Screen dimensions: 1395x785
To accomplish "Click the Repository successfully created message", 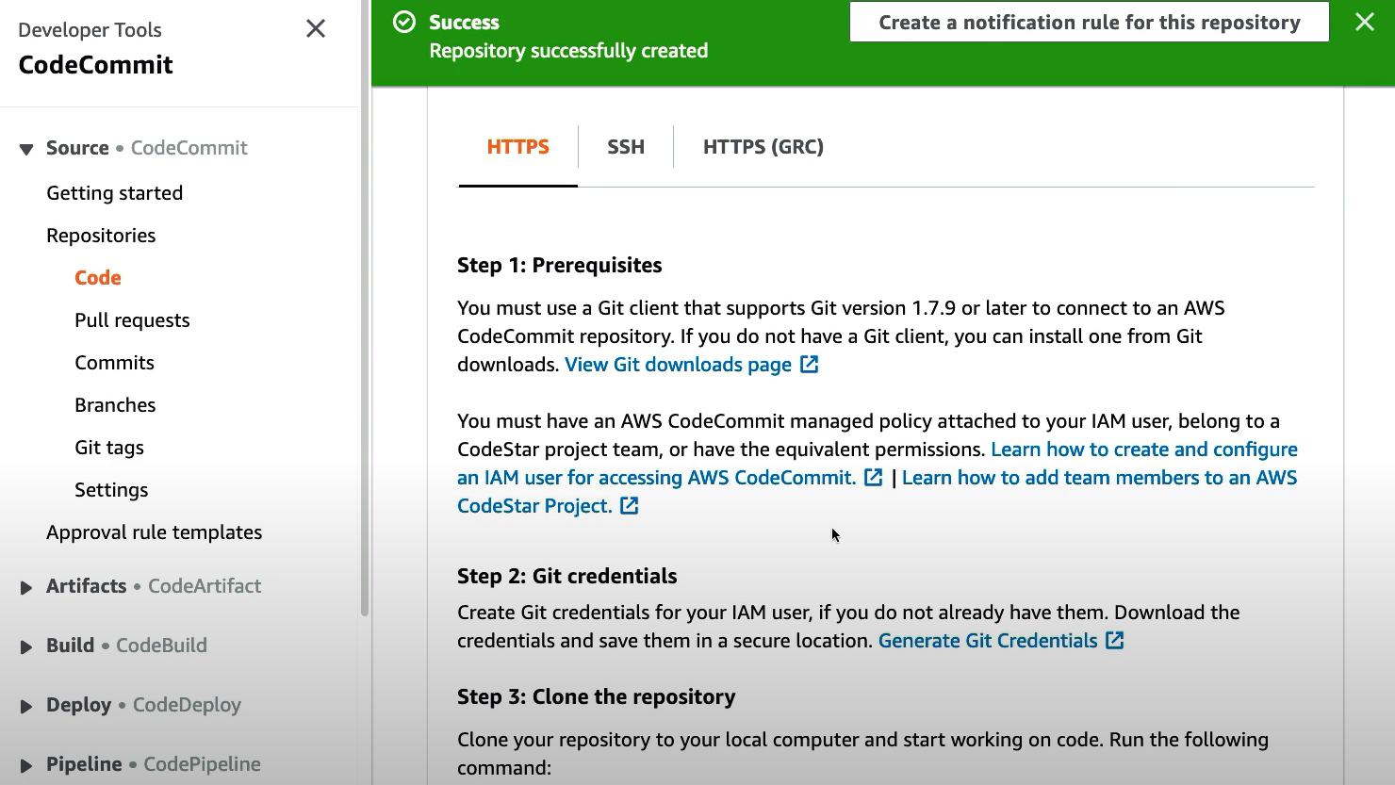I will [x=568, y=50].
